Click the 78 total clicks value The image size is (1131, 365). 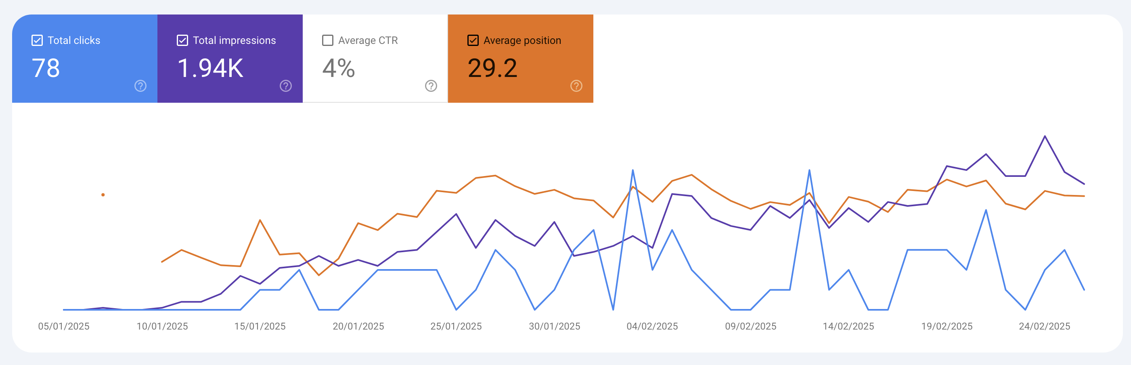pyautogui.click(x=46, y=68)
